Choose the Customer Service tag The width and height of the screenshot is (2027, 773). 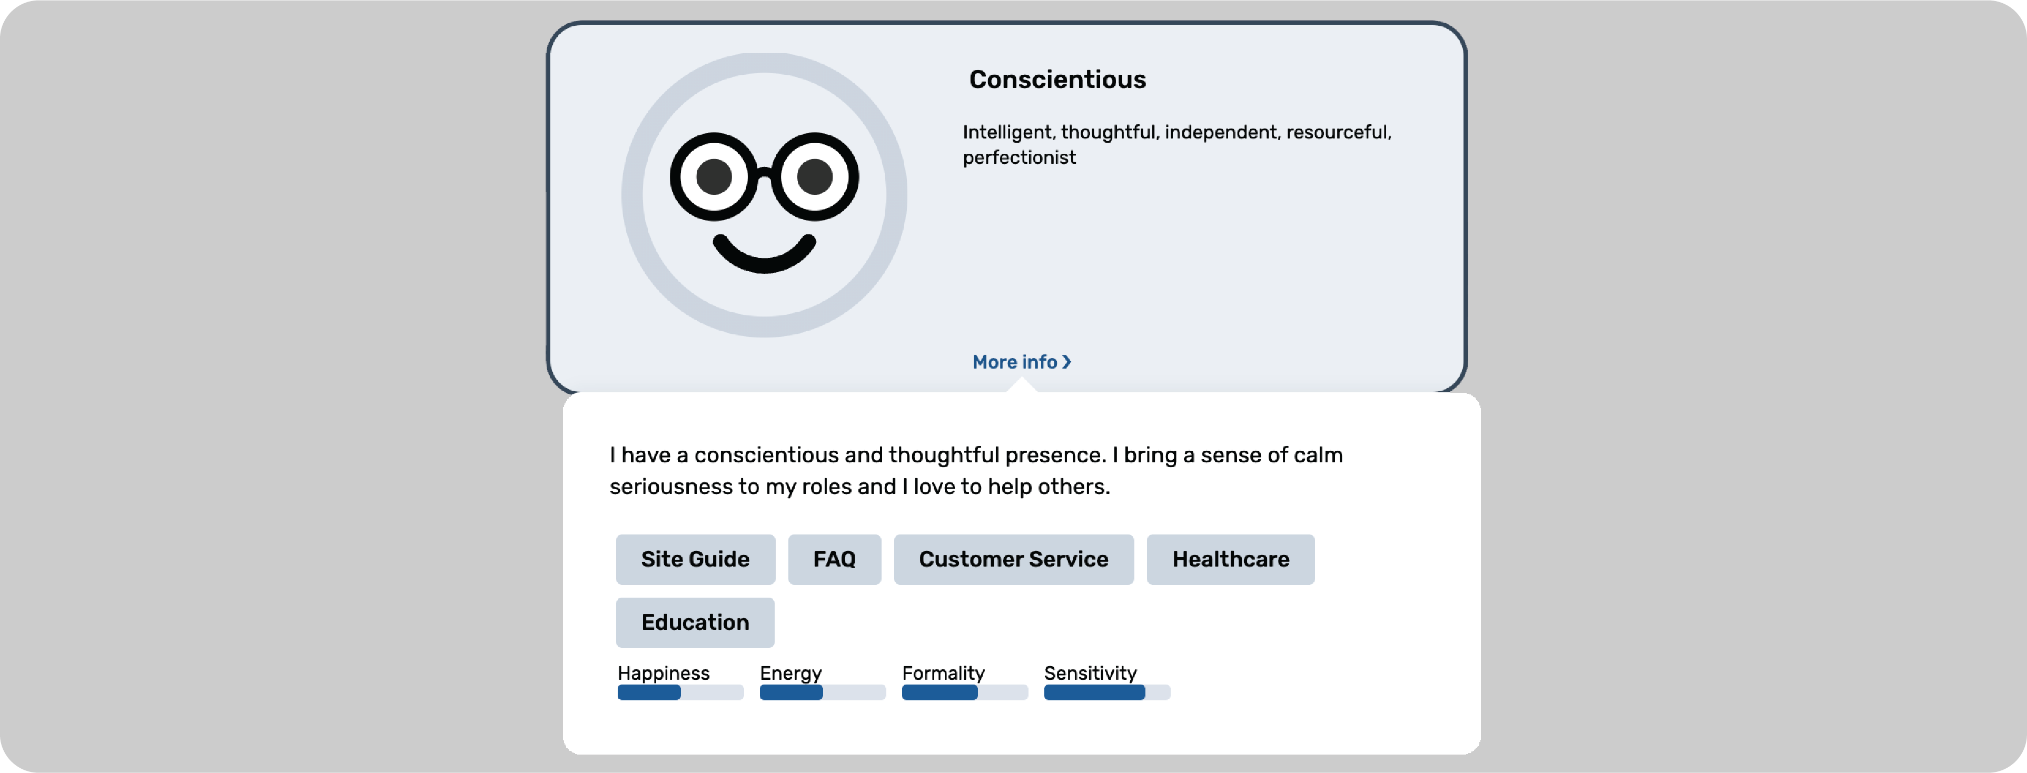coord(1013,560)
